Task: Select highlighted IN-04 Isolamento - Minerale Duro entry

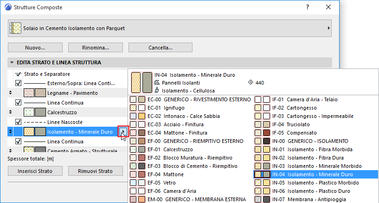Action: coord(315,174)
